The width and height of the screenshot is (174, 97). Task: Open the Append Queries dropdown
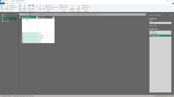(64, 7)
